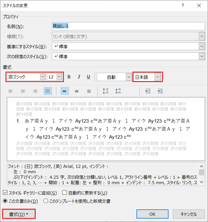Click preview sample text area
This screenshot has width=208, height=222.
(x=106, y=129)
